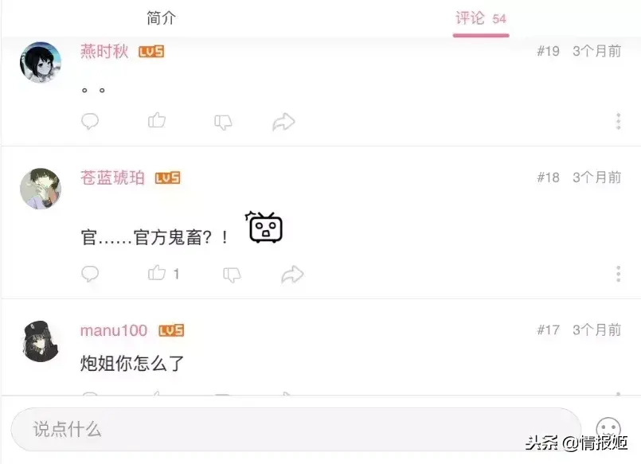Screen dimensions: 641x464
Task: Dislike 苍蓝琥珀's comment with thumbs down
Action: (232, 275)
